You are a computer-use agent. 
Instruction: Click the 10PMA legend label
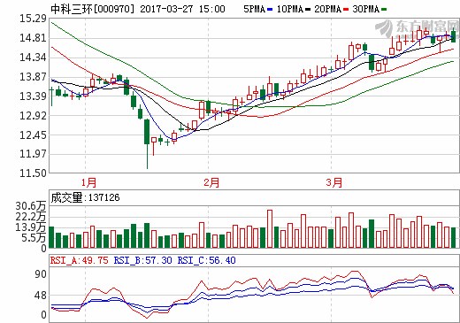click(290, 9)
